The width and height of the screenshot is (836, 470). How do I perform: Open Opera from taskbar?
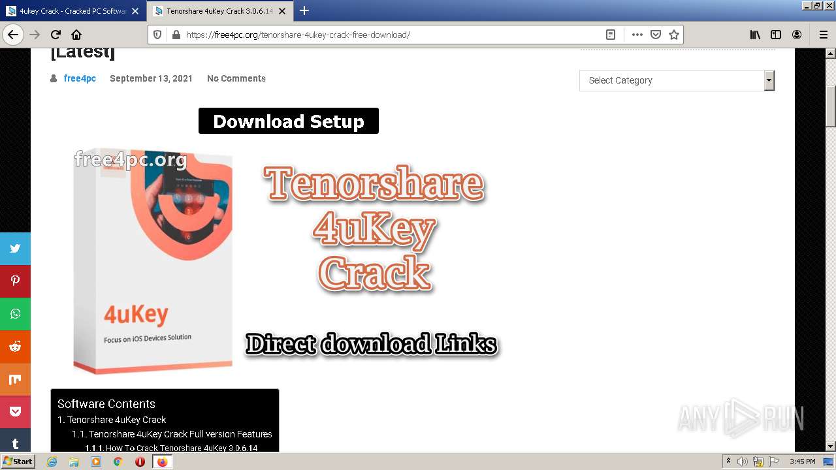(140, 462)
